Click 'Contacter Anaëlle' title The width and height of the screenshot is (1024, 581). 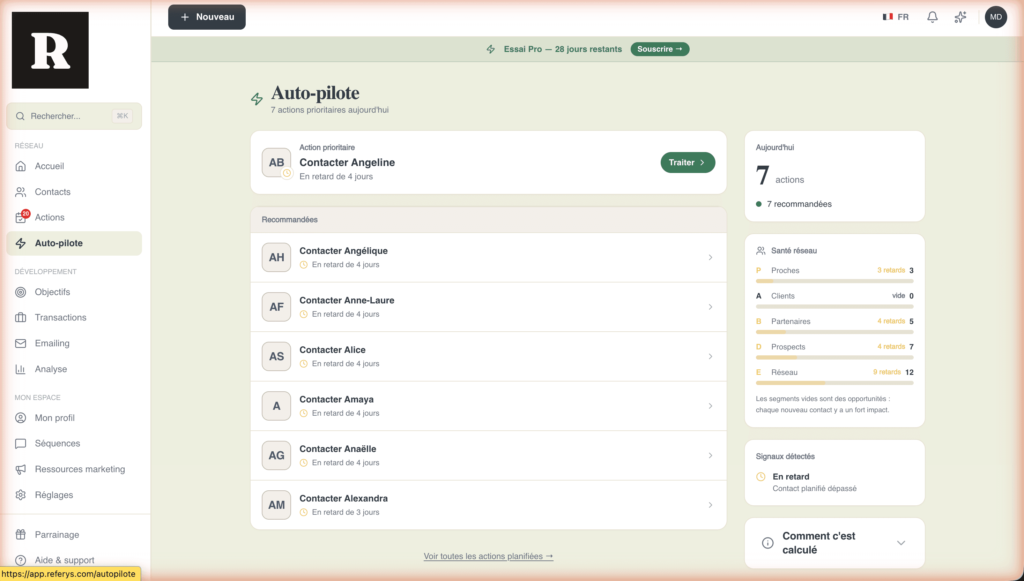337,449
